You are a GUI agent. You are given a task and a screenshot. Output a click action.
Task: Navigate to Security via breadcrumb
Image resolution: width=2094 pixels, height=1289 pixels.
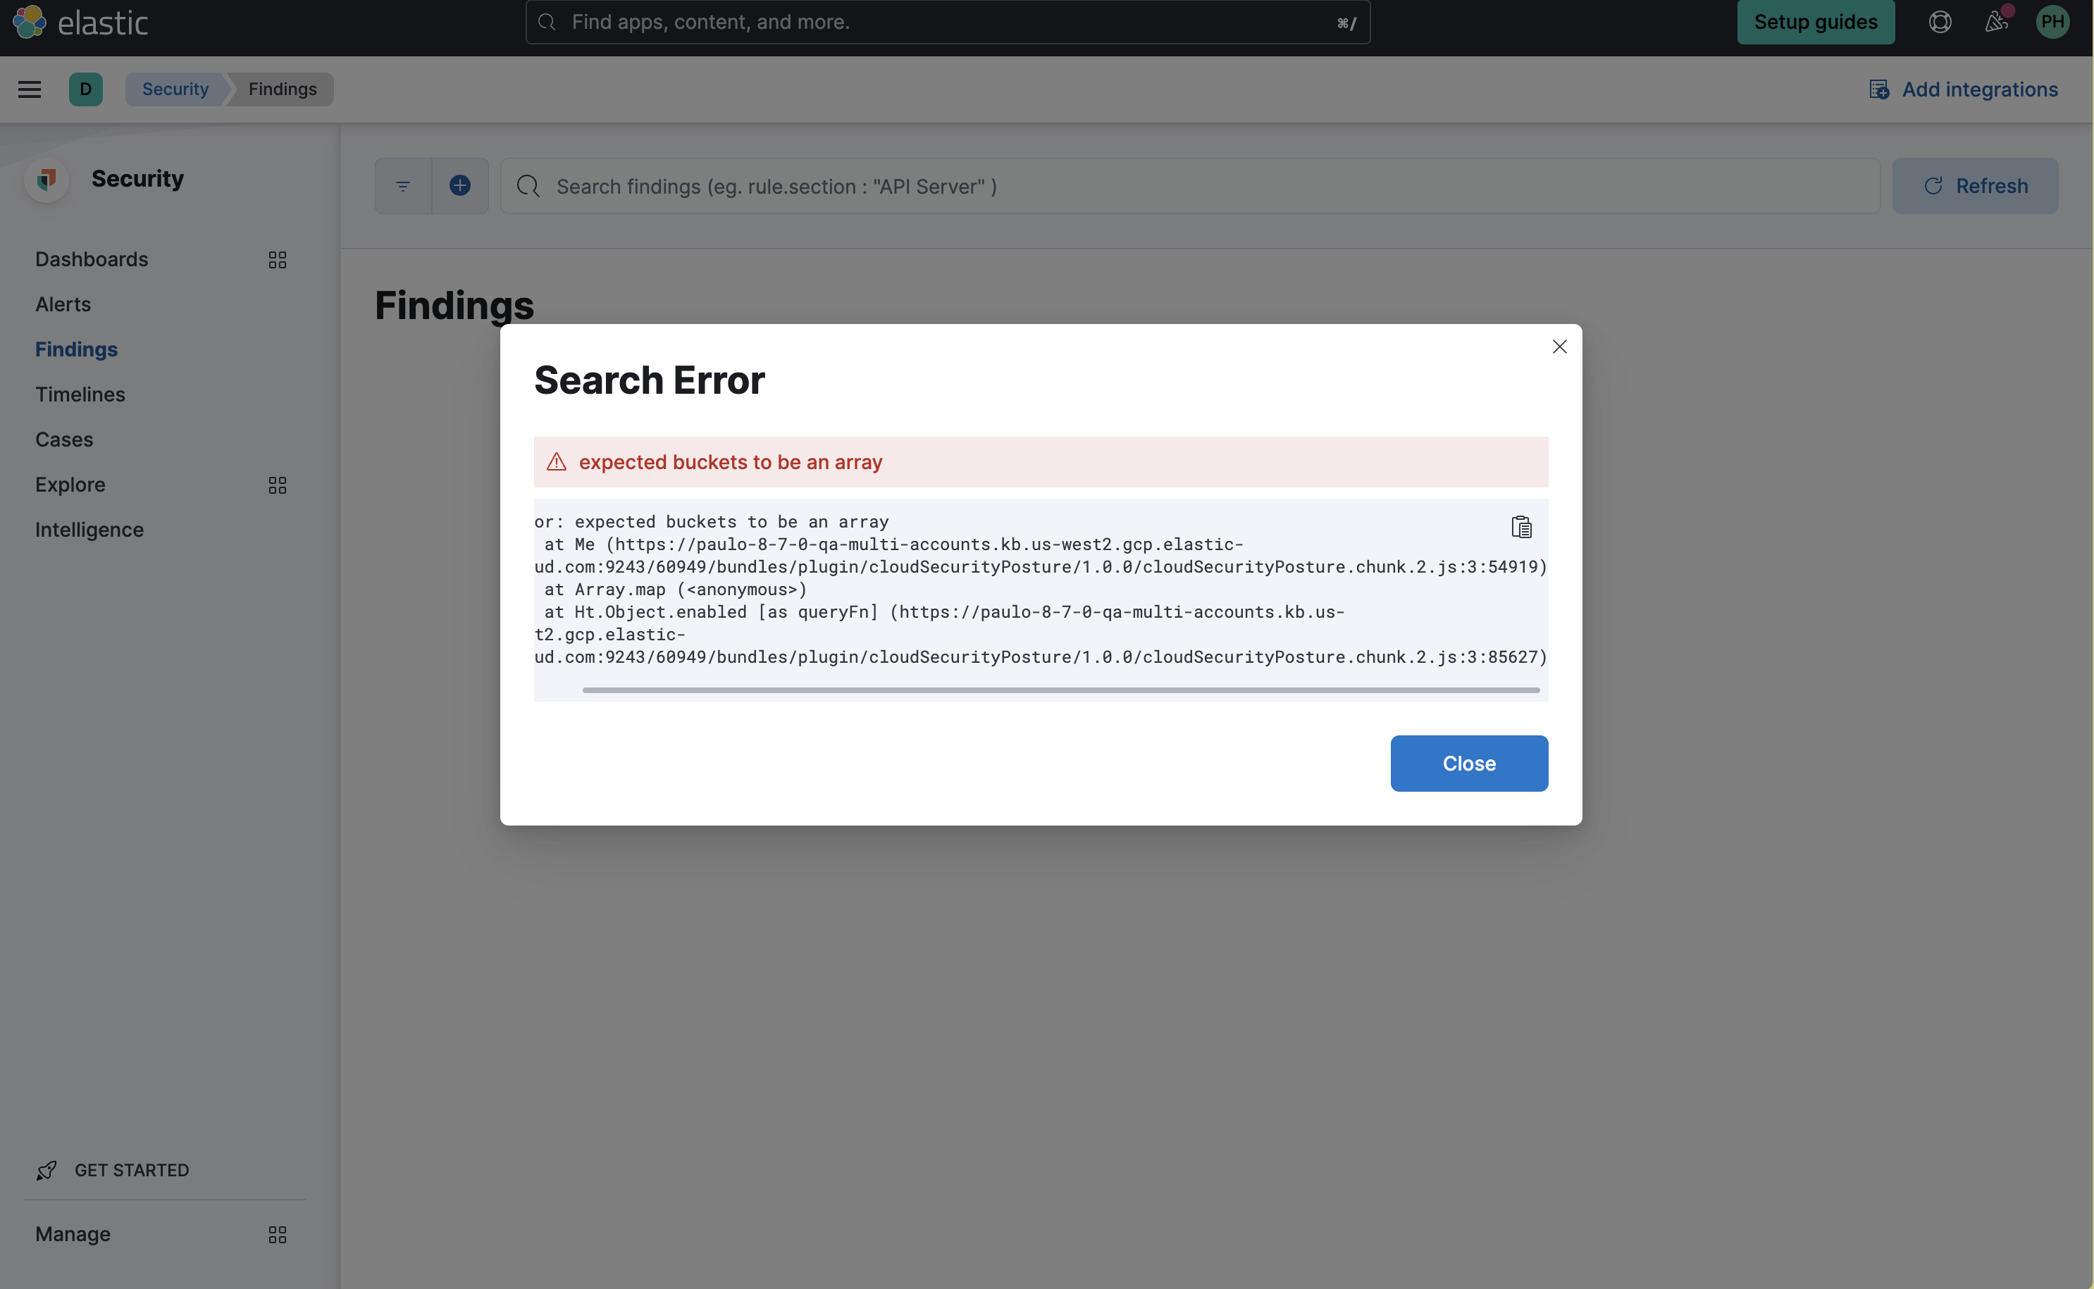[x=175, y=89]
